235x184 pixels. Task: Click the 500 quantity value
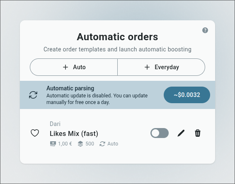coord(90,144)
